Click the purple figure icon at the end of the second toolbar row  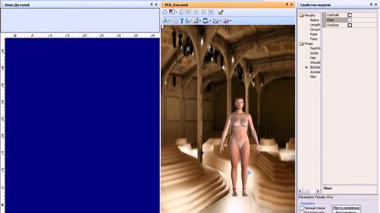(226, 21)
